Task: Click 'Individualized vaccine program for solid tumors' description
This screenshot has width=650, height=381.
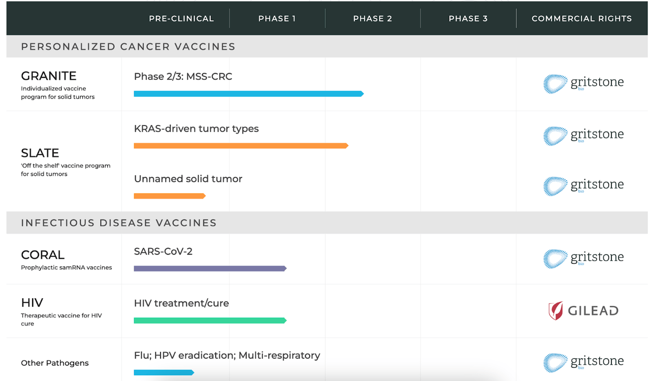Action: pyautogui.click(x=58, y=93)
